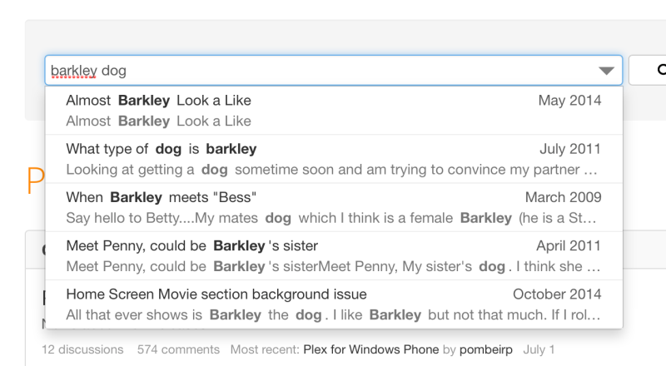This screenshot has height=366, width=666.
Task: Click the search field containing "barkley dog"
Action: click(x=316, y=71)
